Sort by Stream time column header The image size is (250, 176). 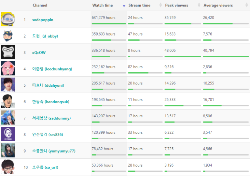(139, 6)
